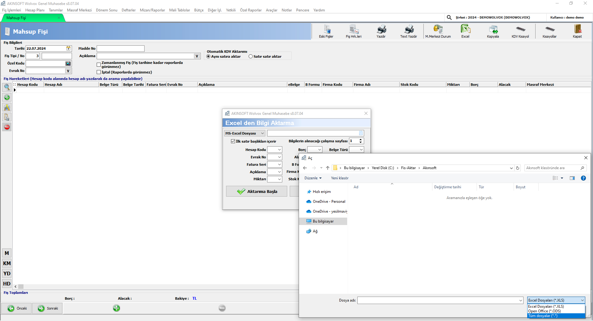Choose Open Office (*.ODS) in file type list
The height and width of the screenshot is (321, 593).
click(x=545, y=311)
